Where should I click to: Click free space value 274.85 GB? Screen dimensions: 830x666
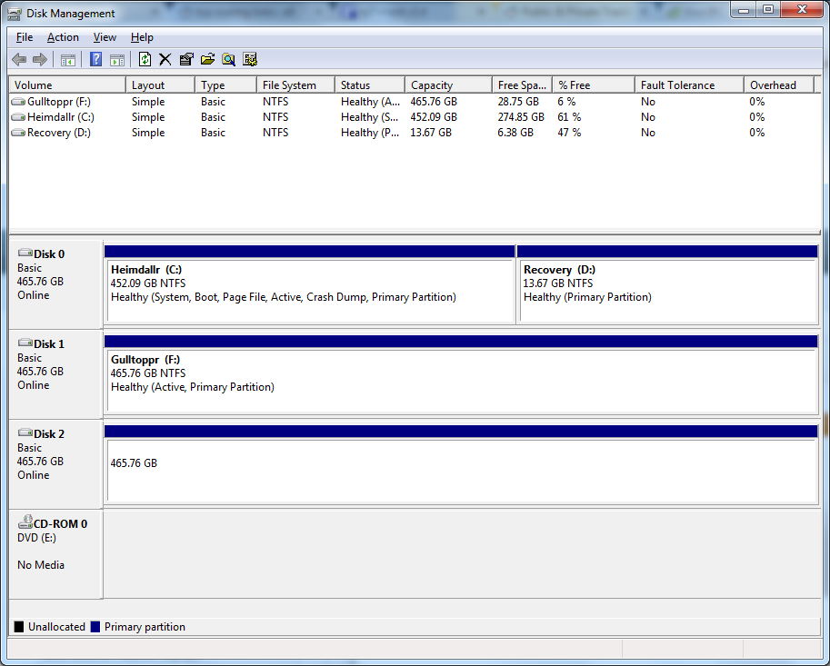point(521,117)
